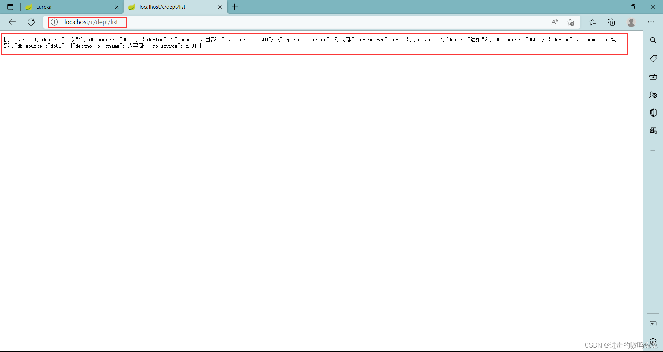Open Collections panel
The width and height of the screenshot is (663, 352).
[x=611, y=22]
